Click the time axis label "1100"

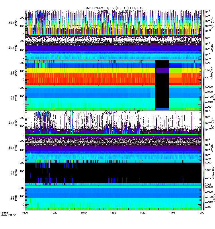coord(113,213)
